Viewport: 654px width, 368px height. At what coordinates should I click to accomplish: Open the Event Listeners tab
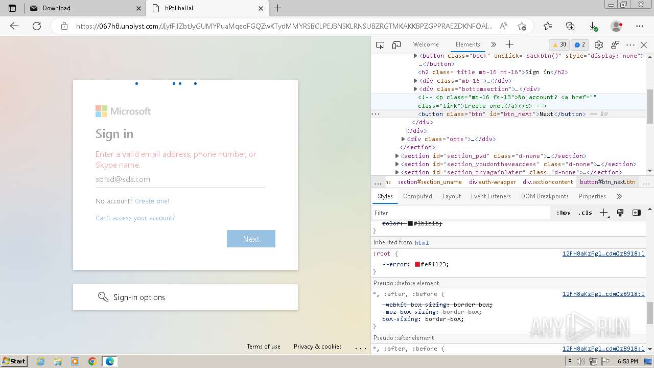tap(491, 196)
